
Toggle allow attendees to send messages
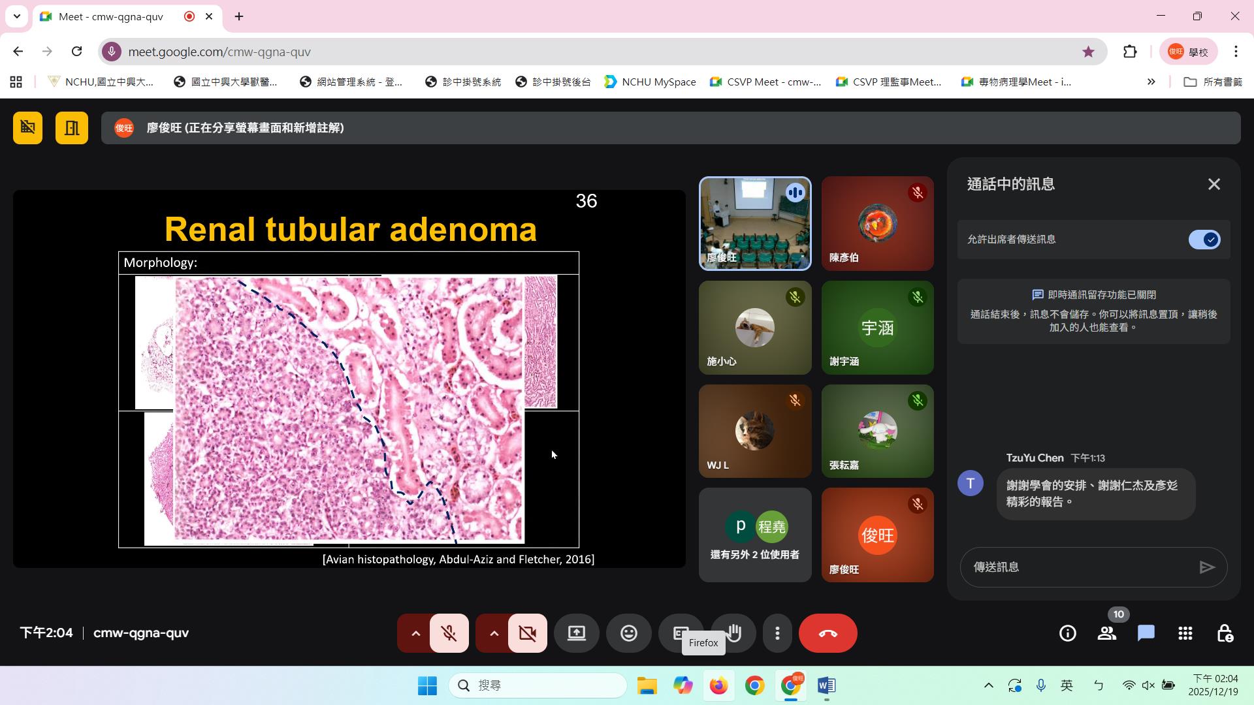pos(1204,240)
